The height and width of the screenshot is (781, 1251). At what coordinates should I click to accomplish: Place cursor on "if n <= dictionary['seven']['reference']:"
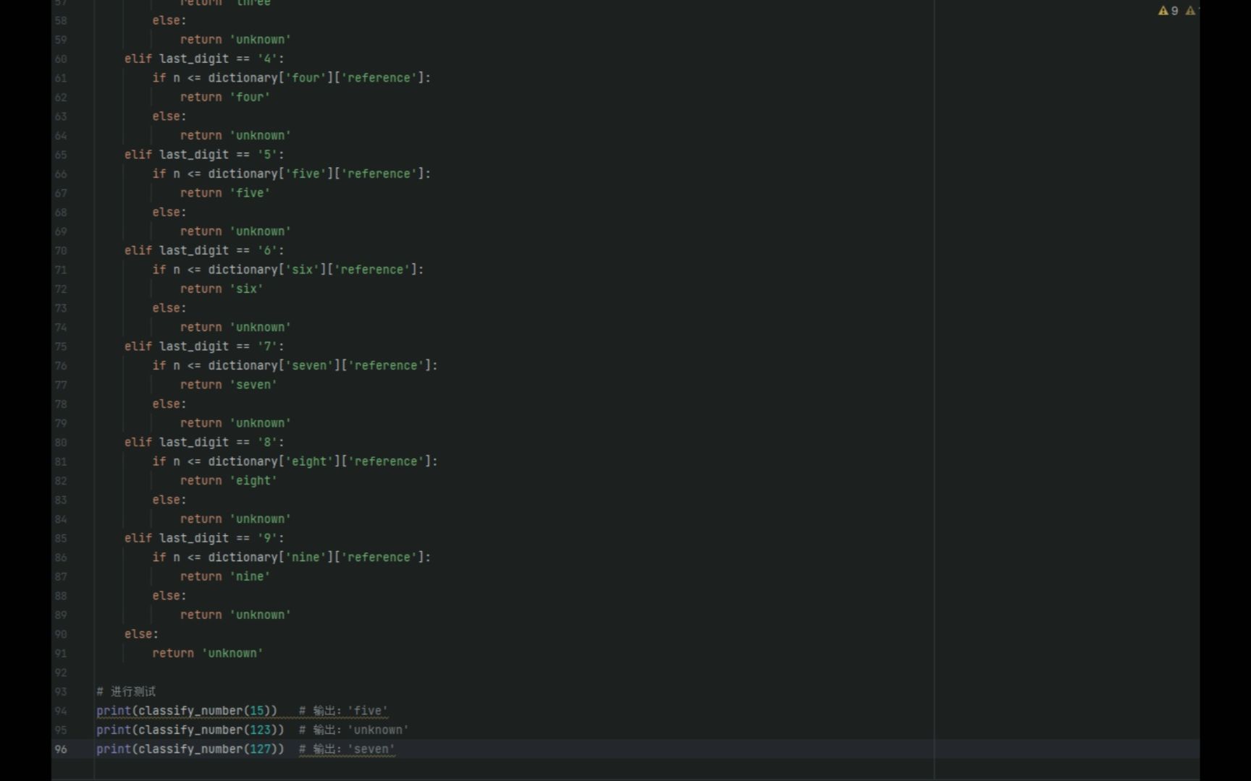point(295,366)
